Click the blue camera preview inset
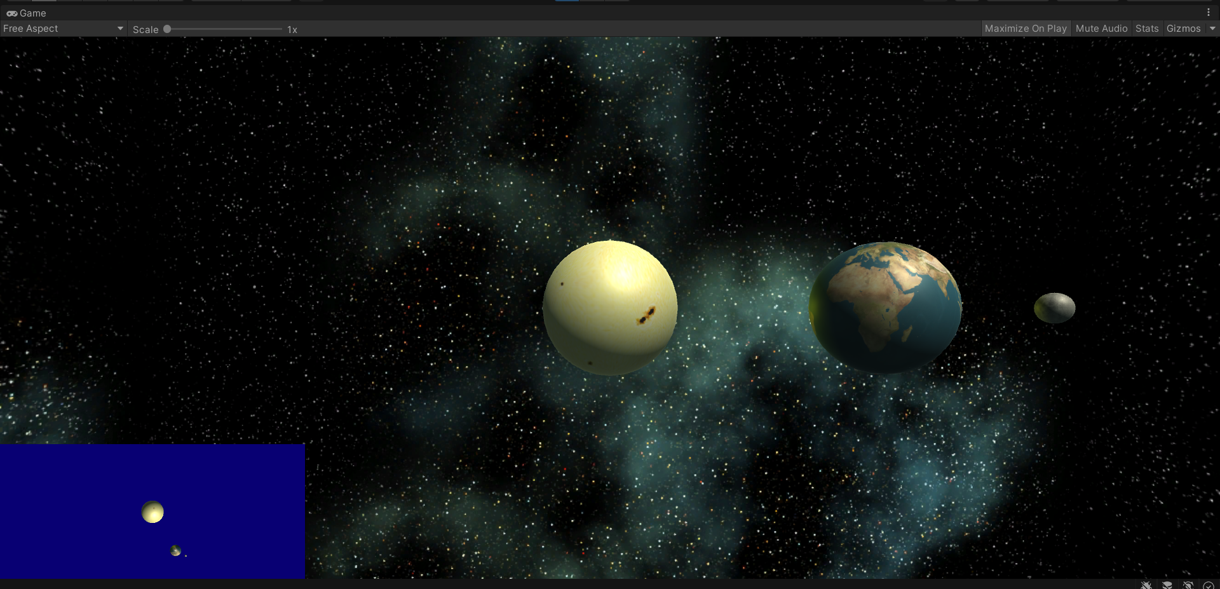Screen dimensions: 1220x589 (x=152, y=511)
